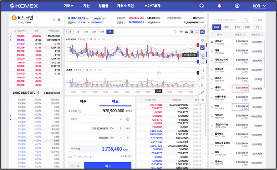The height and width of the screenshot is (170, 277).
Task: Expand the KOR language dropdown
Action: [x=259, y=6]
